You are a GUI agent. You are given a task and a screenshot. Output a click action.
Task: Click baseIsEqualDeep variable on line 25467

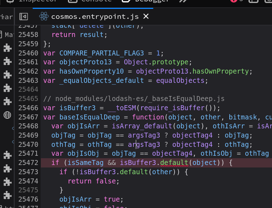tap(90, 117)
